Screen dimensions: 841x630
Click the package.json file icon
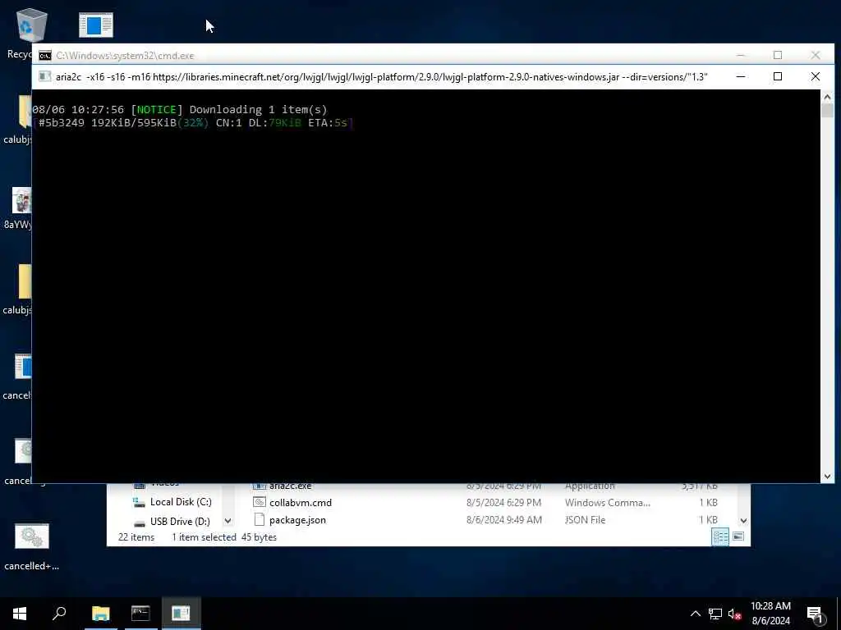(260, 519)
